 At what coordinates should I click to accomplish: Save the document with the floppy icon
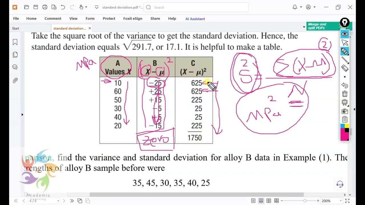tap(36, 7)
